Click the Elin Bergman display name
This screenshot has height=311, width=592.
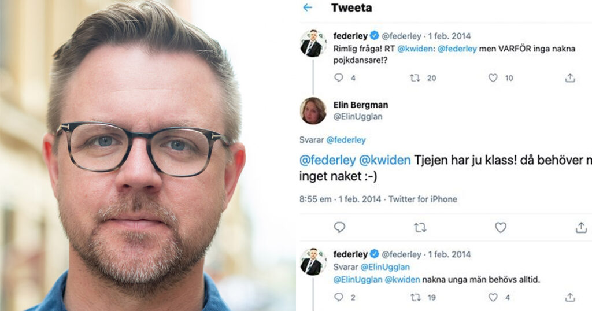361,105
